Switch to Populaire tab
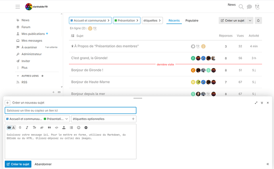This screenshot has height=169, width=274. click(192, 20)
